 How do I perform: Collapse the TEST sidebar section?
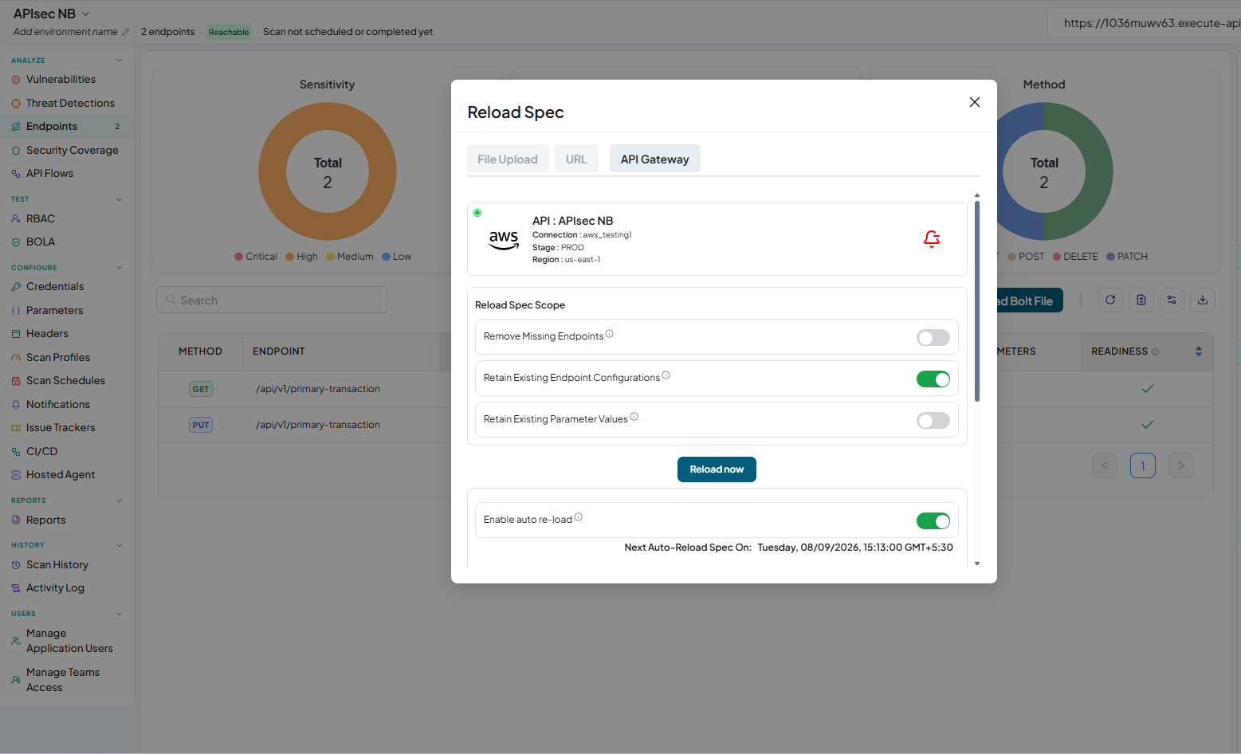pyautogui.click(x=120, y=199)
